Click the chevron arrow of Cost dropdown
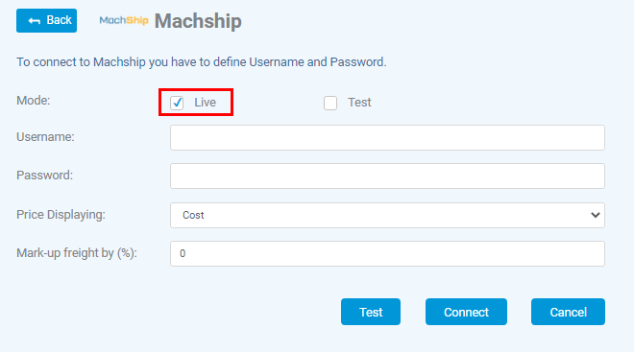Viewport: 634px width, 352px height. [x=596, y=215]
